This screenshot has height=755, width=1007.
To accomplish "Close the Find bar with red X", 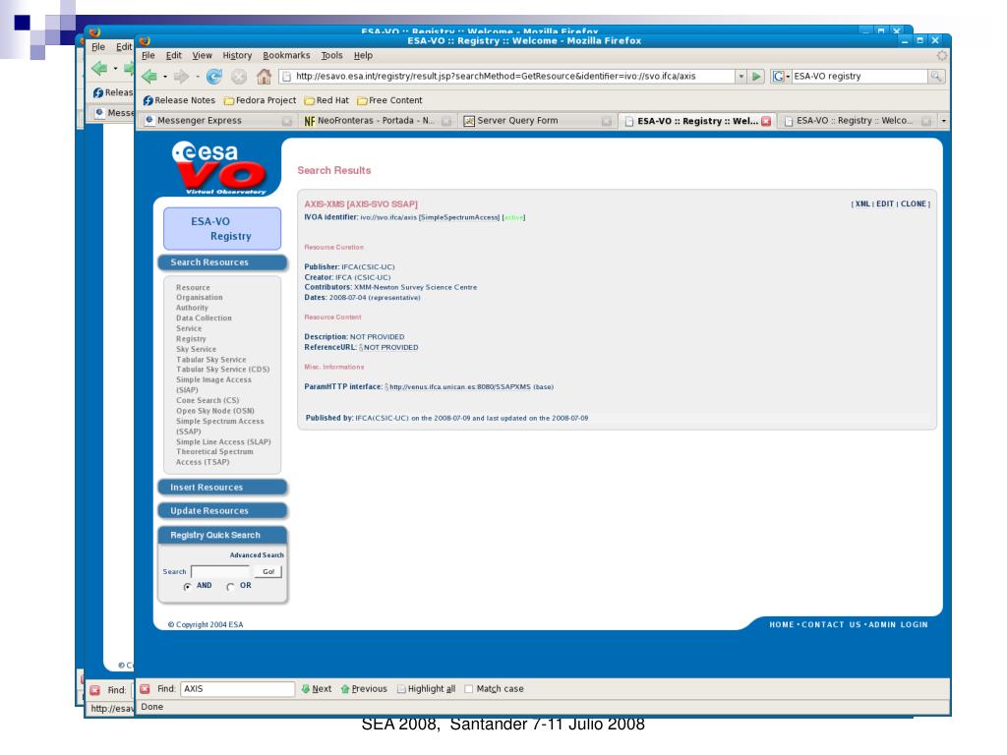I will click(x=146, y=689).
